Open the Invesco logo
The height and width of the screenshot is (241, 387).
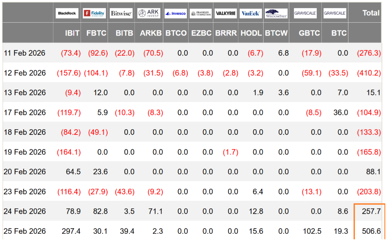point(175,13)
